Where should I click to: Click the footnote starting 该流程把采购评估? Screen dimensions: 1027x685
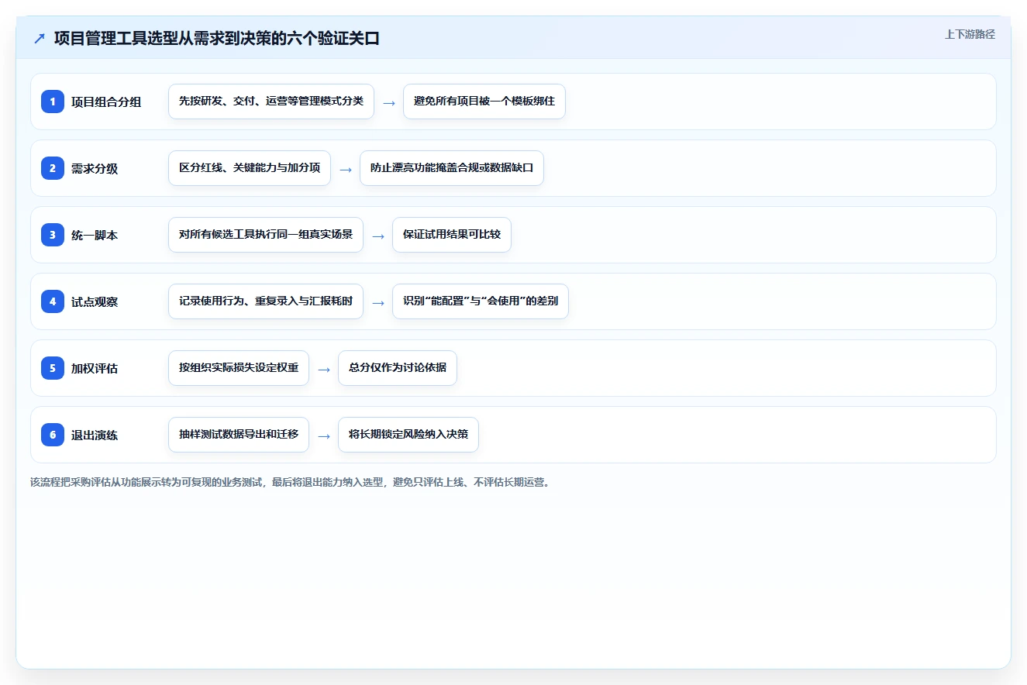(x=290, y=482)
